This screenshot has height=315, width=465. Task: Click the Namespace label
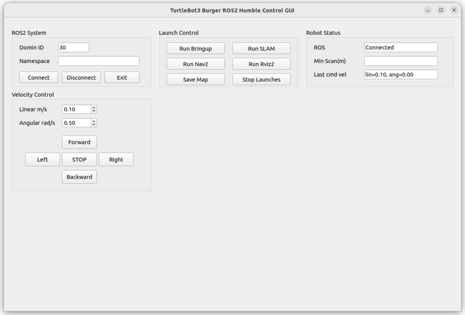pos(35,61)
